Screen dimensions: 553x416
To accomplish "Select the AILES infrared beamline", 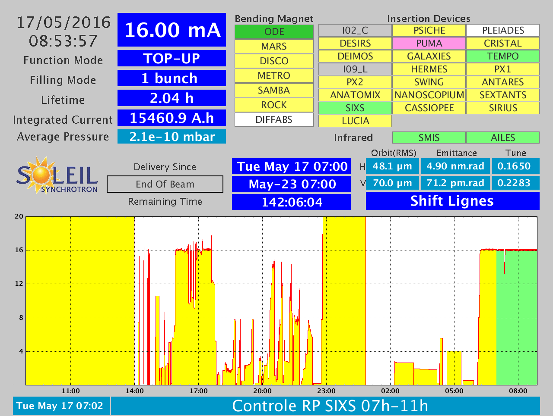I will tap(503, 138).
